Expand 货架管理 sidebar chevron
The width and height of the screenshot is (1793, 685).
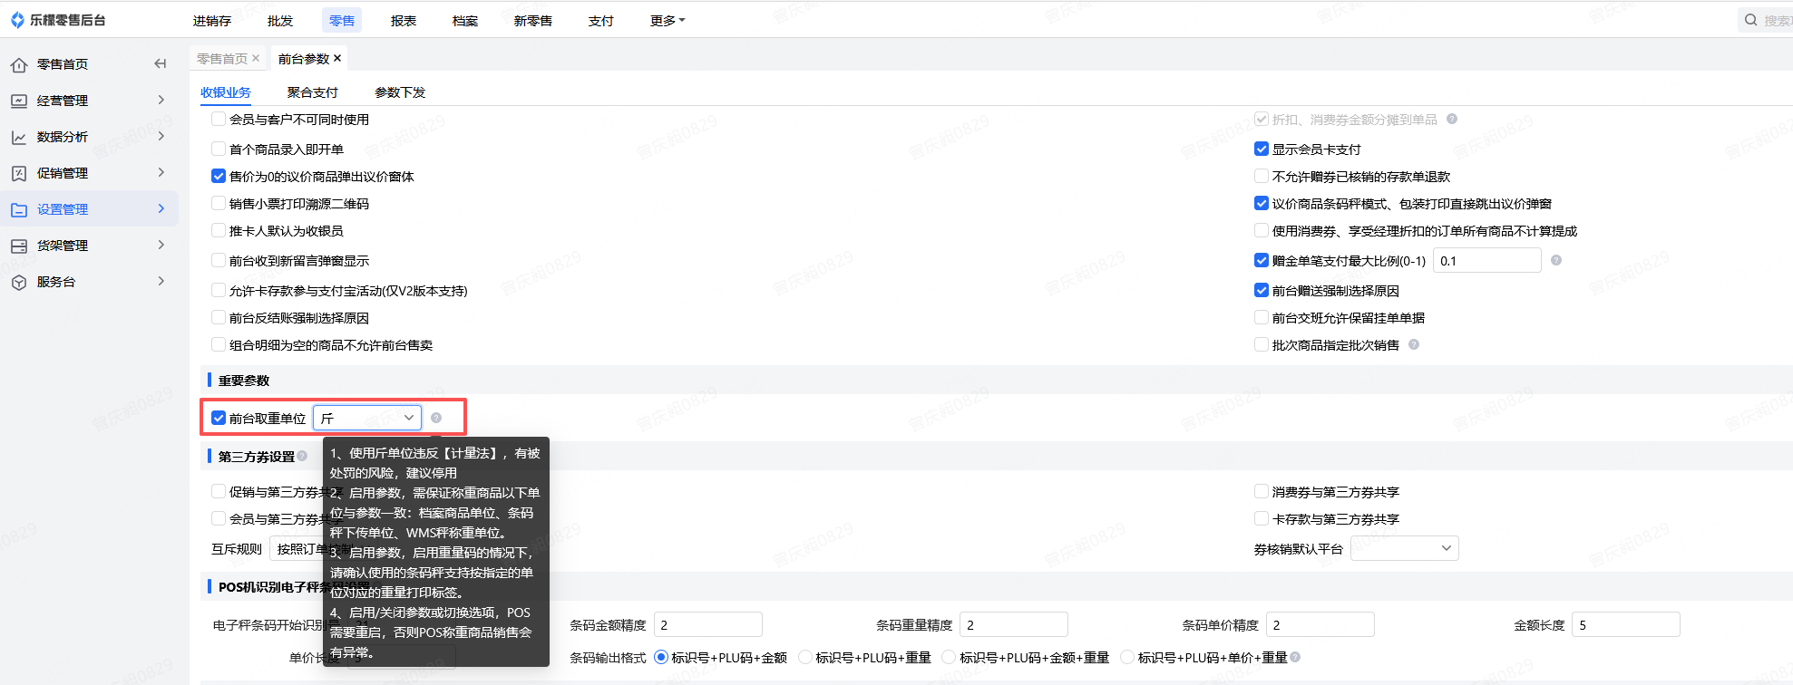[161, 245]
